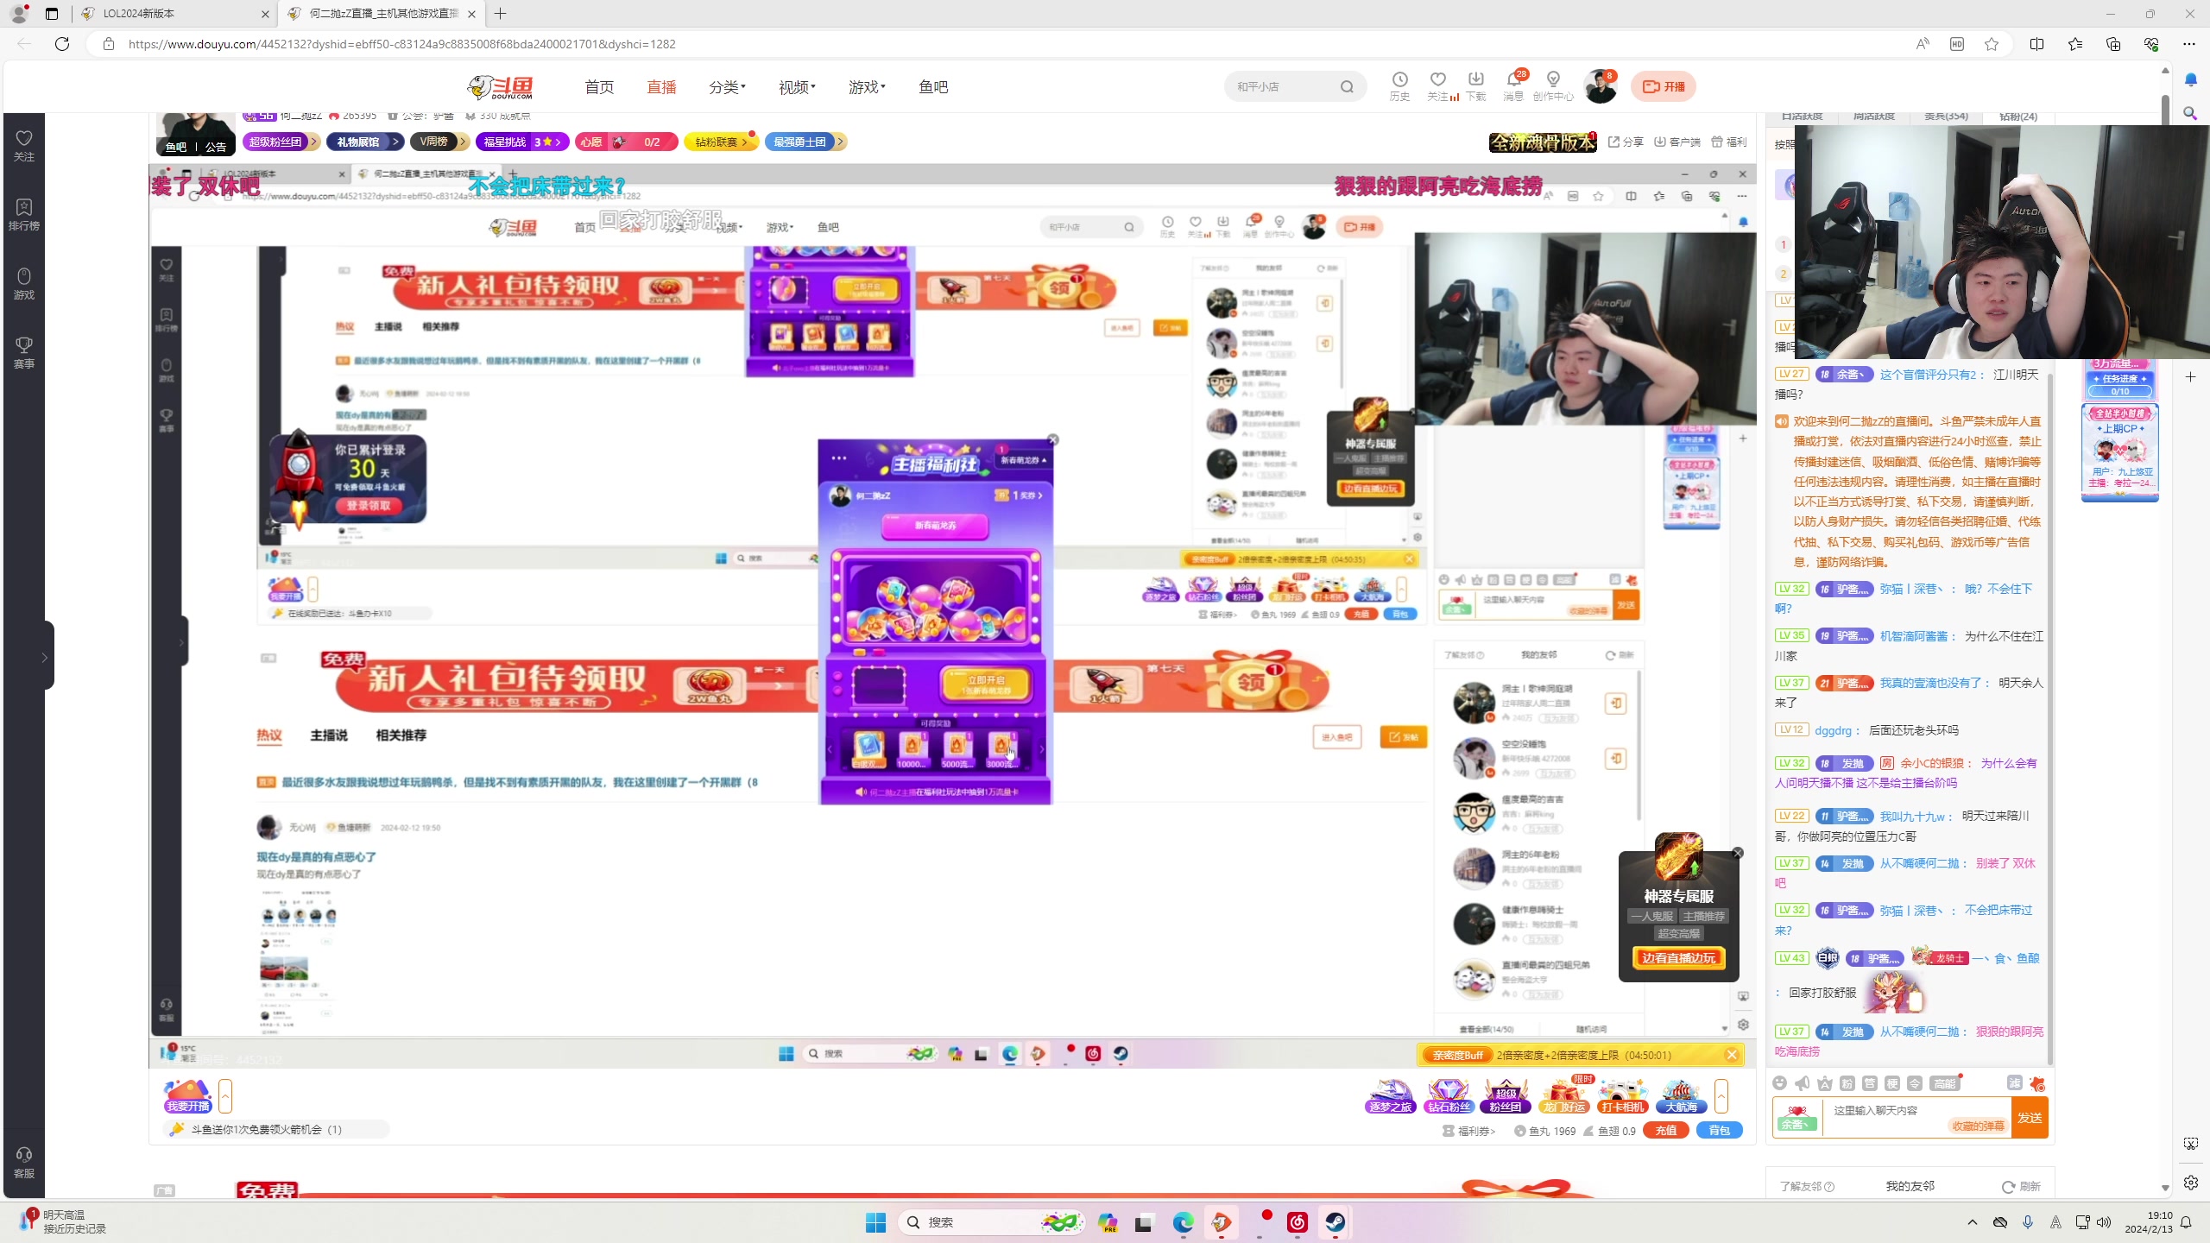
Task: Toggle Edge split screen icon
Action: pos(2036,44)
